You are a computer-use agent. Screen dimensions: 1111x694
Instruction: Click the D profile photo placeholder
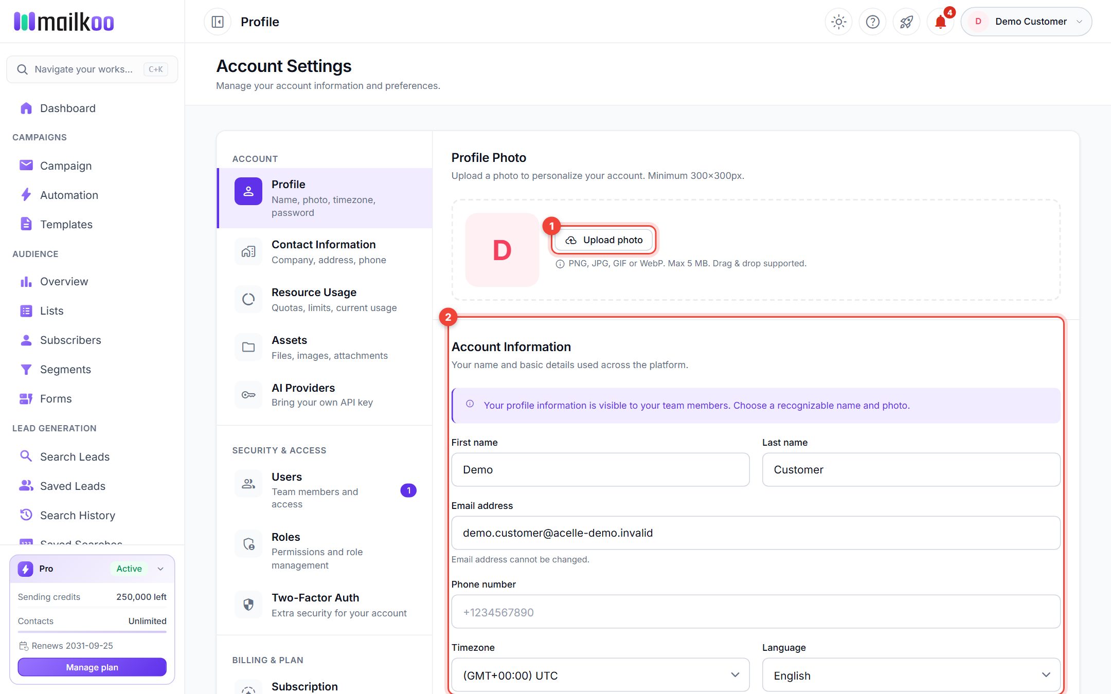coord(502,250)
